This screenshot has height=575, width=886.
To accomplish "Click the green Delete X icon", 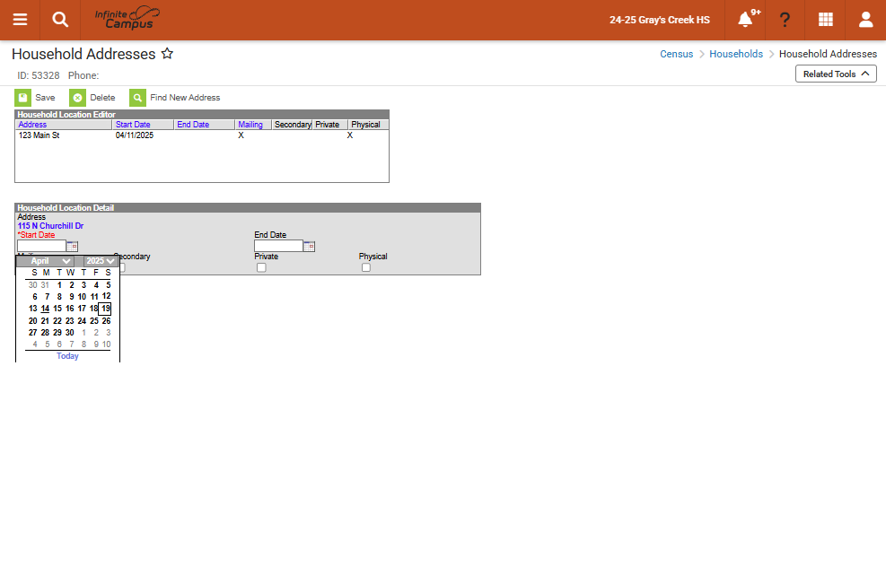I will pos(77,98).
